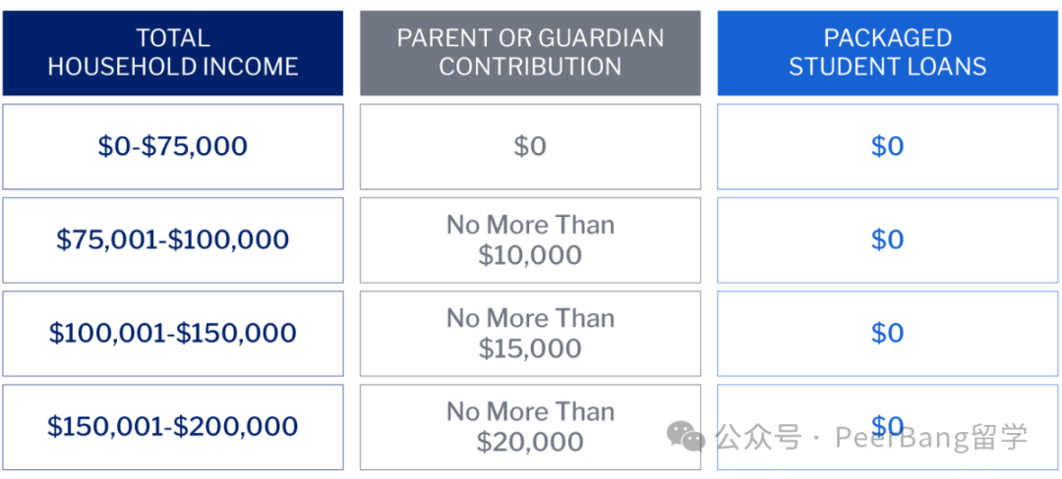Select the Parent or Guardian Contribution header
Image resolution: width=1062 pixels, height=479 pixels.
click(x=530, y=53)
